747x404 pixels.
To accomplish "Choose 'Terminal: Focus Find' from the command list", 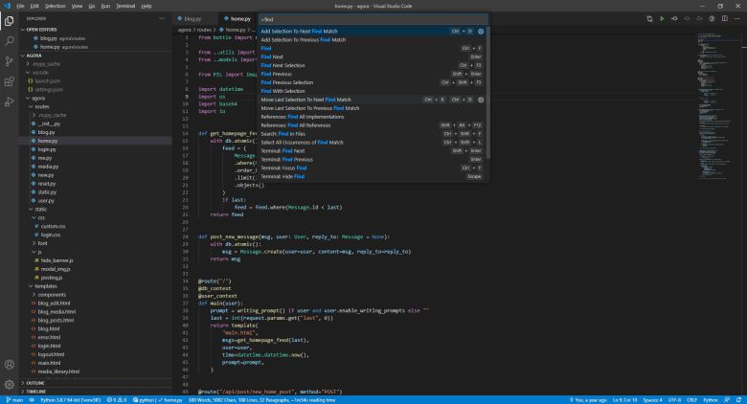I will pyautogui.click(x=283, y=168).
